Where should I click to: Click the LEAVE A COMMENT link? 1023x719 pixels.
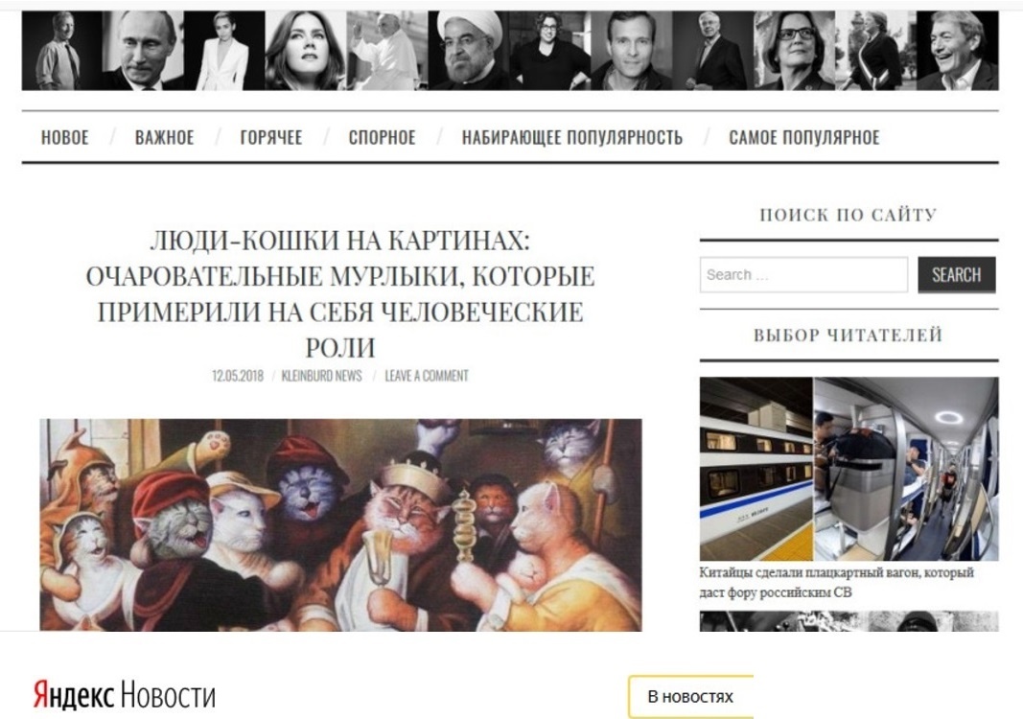[x=427, y=376]
